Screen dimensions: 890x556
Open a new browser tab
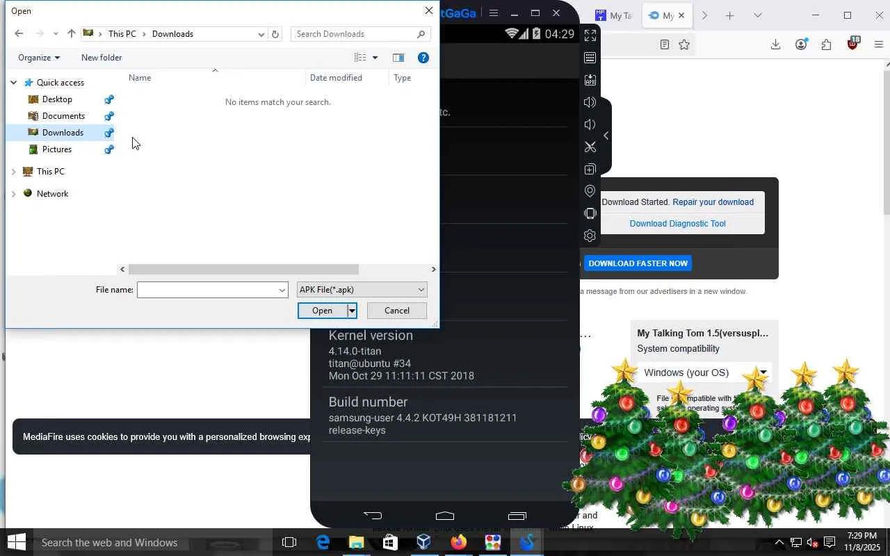[x=729, y=15]
